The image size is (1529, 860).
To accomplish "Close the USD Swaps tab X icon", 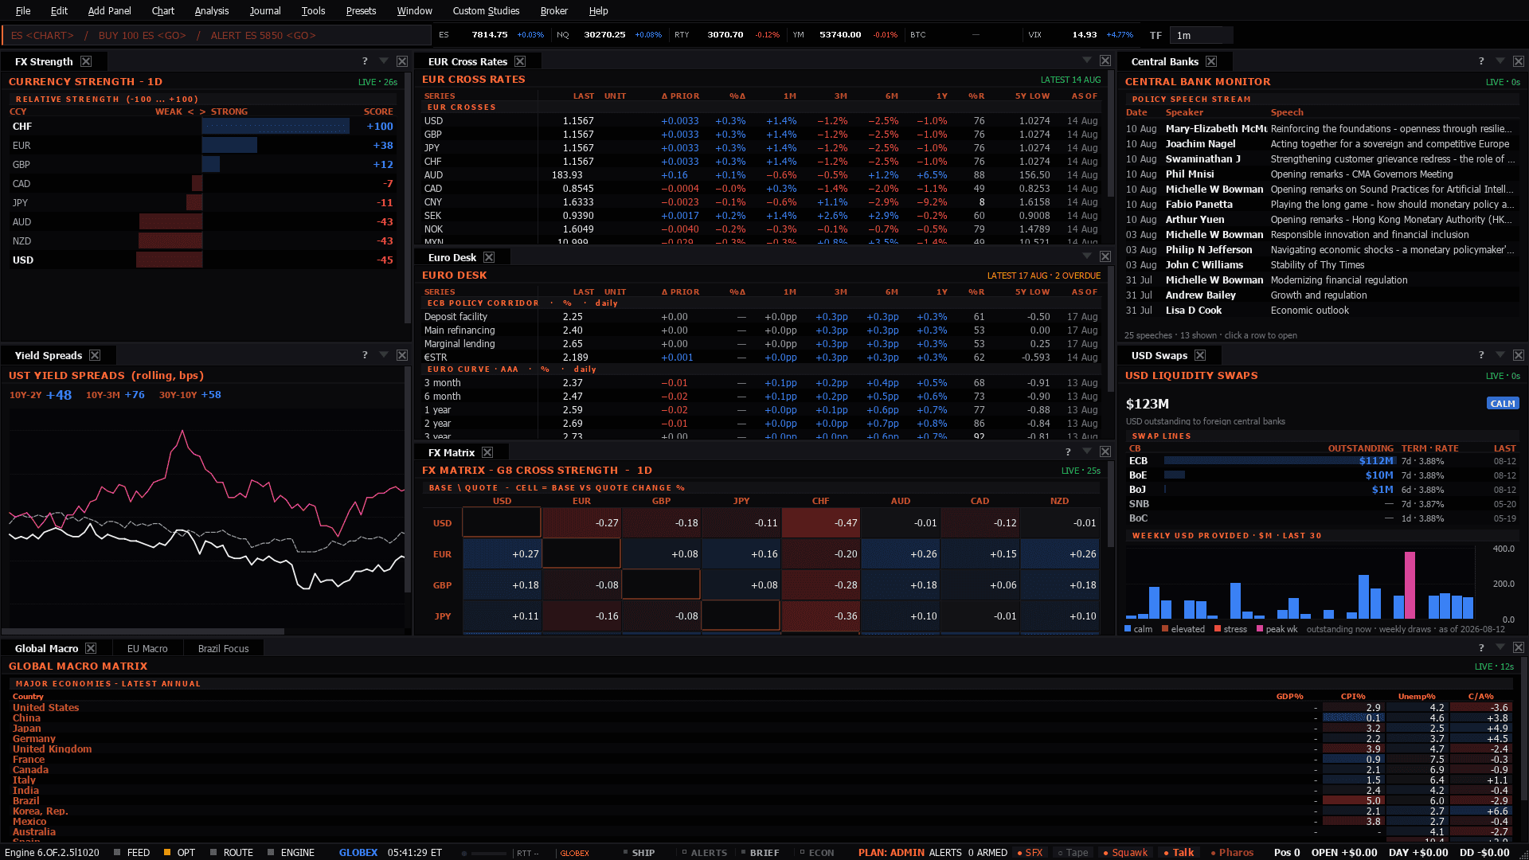I will pyautogui.click(x=1200, y=355).
